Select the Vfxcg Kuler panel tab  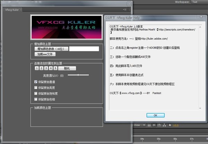[12, 10]
